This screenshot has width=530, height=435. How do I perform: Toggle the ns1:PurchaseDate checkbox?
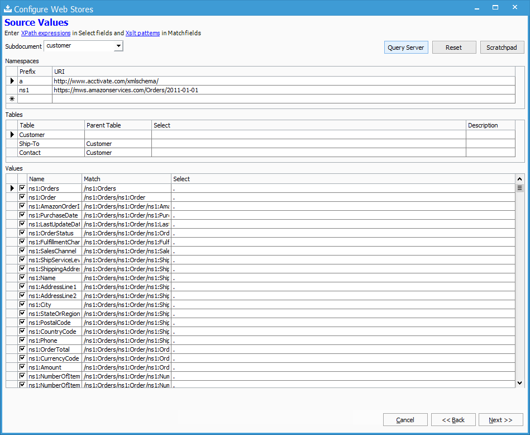coord(22,215)
